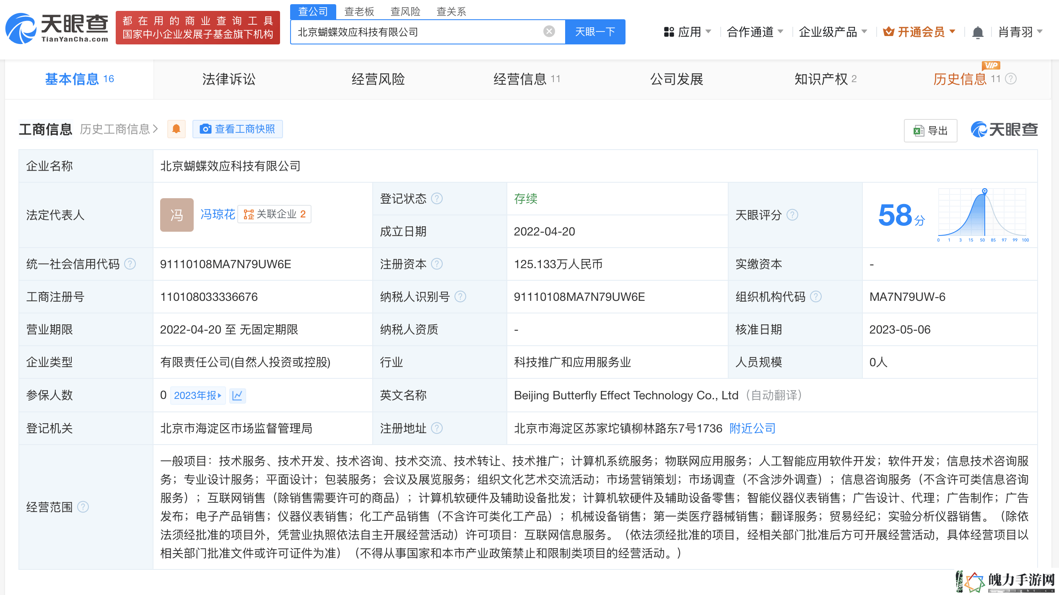Click the help icon next to 注册资本
1059x595 pixels.
coord(437,264)
